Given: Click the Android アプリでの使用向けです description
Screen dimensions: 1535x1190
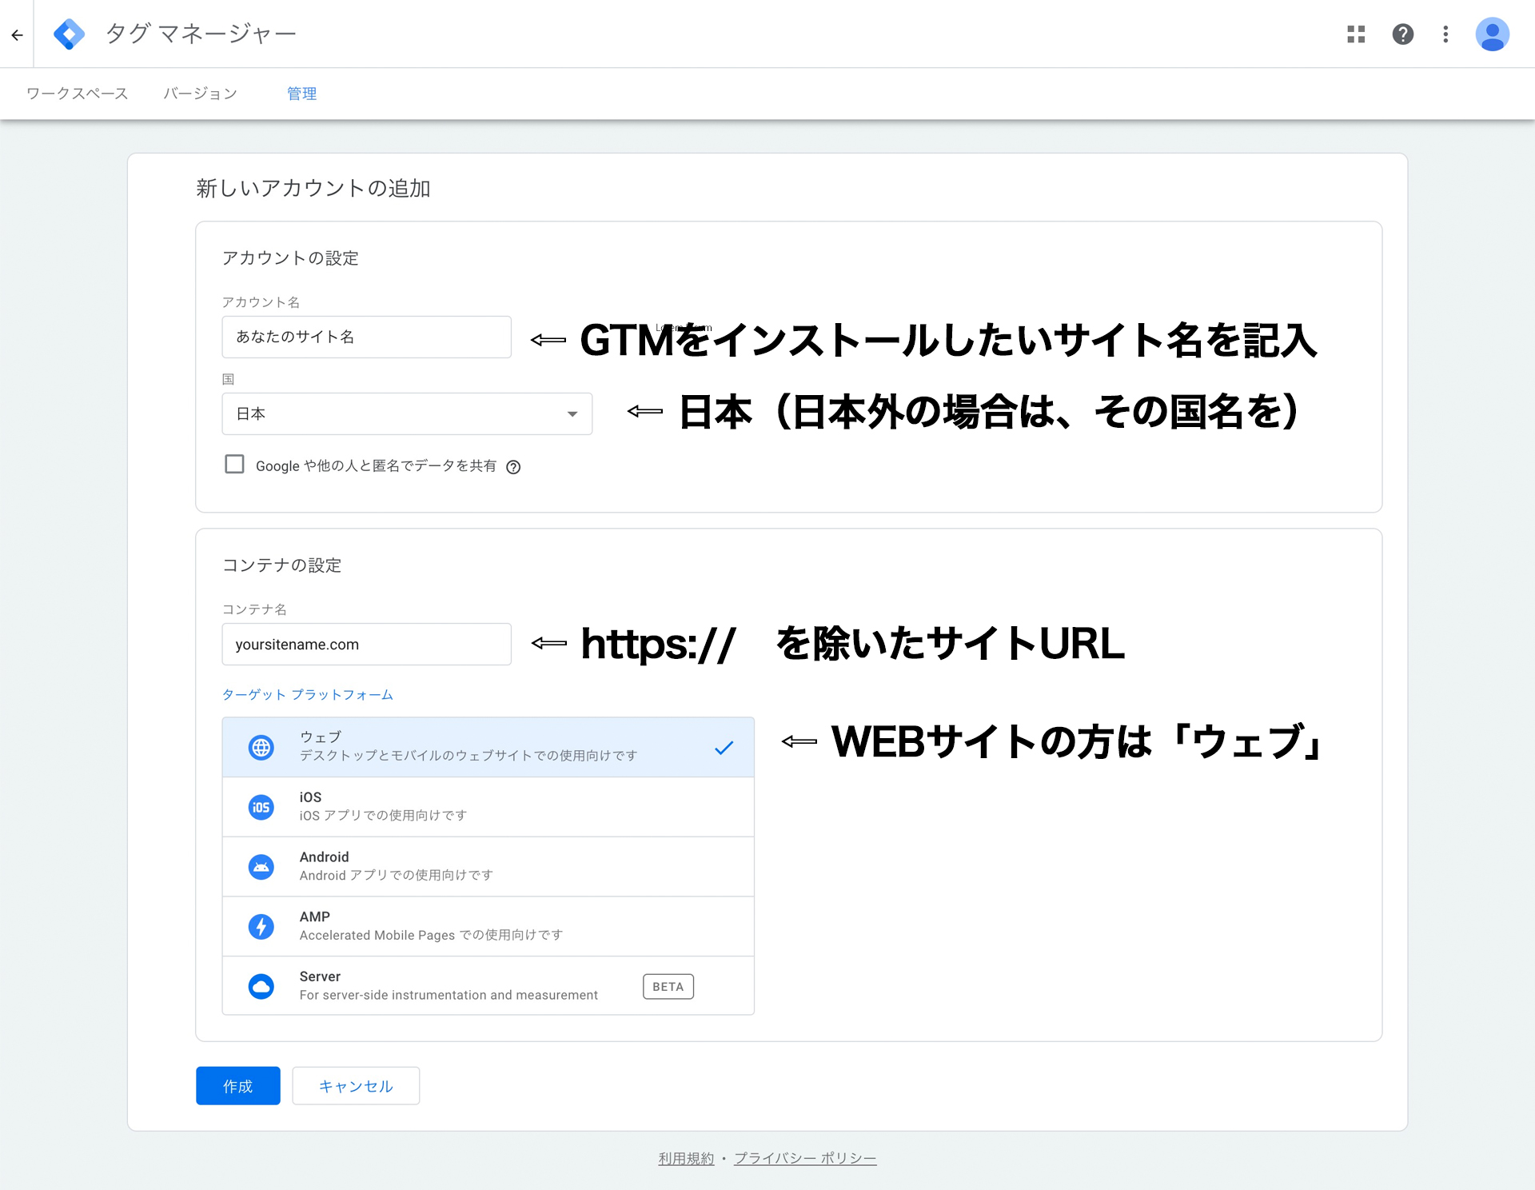Looking at the screenshot, I should [397, 876].
